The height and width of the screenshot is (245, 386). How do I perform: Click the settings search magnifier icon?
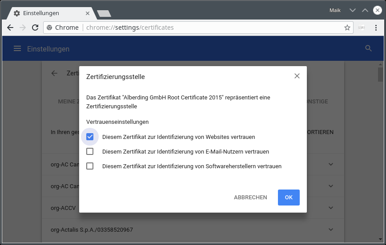coord(368,49)
